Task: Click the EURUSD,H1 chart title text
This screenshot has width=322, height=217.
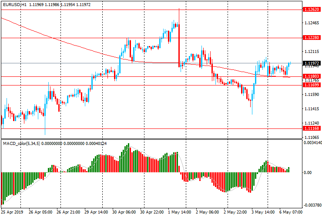Action: pos(15,4)
